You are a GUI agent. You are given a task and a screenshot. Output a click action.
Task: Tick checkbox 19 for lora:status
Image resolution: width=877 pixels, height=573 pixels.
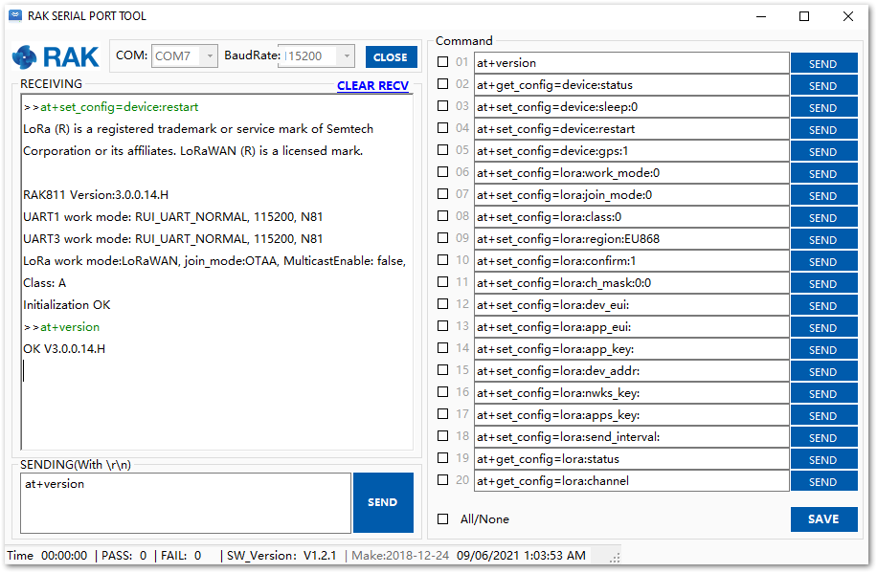(x=442, y=458)
